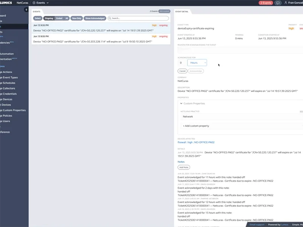Toggle the New Only filter
Viewport: 303px width, 227px height.
click(77, 18)
